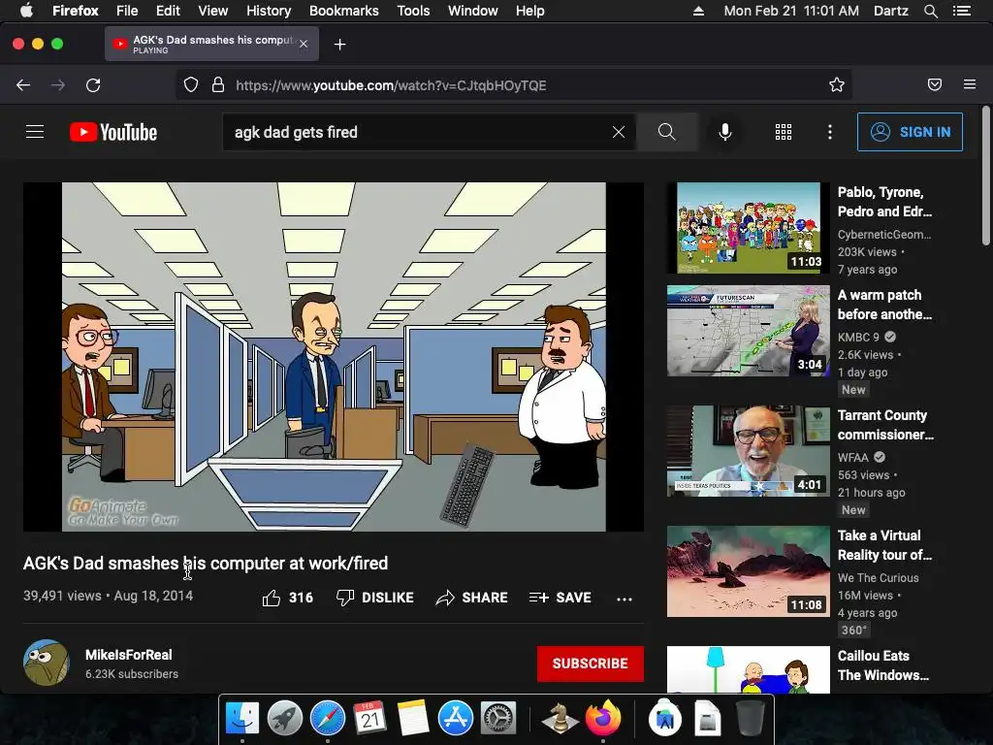
Task: Select the AGK's Dad smashes tab
Action: [x=211, y=44]
